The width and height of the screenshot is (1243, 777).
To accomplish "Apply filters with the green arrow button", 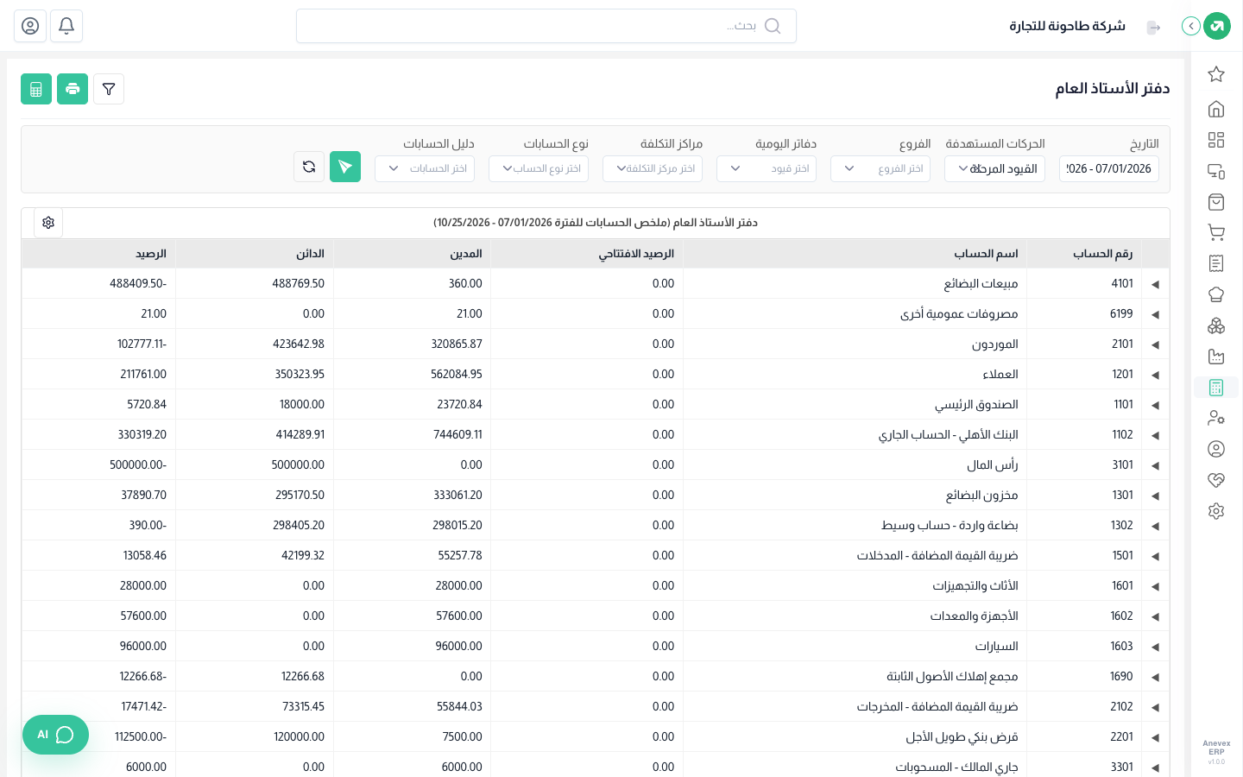I will pos(345,167).
